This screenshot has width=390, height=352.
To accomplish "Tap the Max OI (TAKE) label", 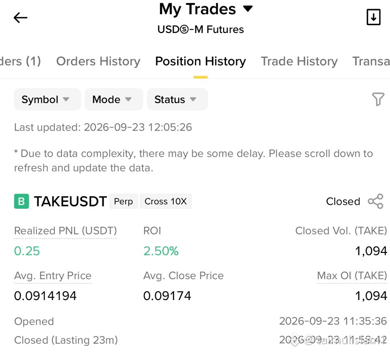I will (x=352, y=276).
